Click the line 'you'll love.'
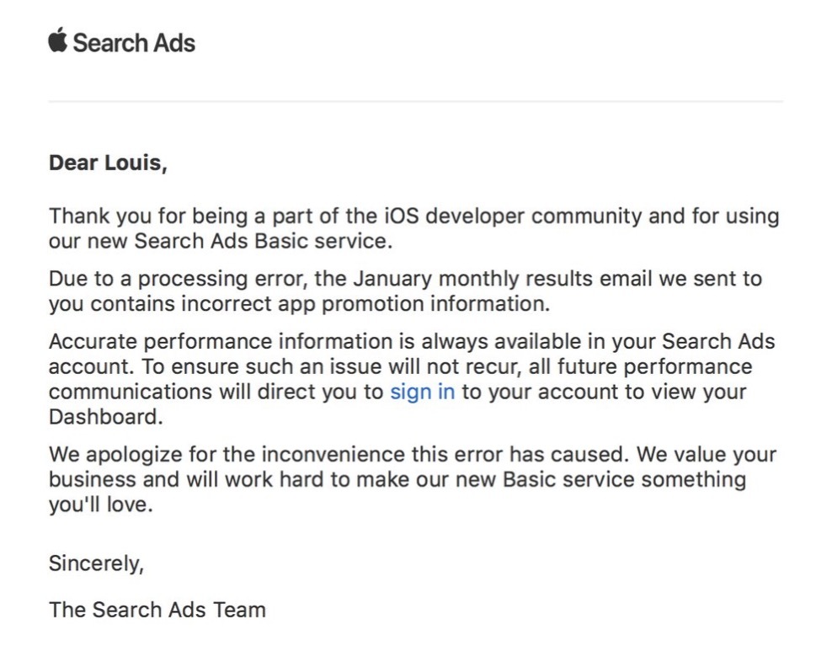 101,505
